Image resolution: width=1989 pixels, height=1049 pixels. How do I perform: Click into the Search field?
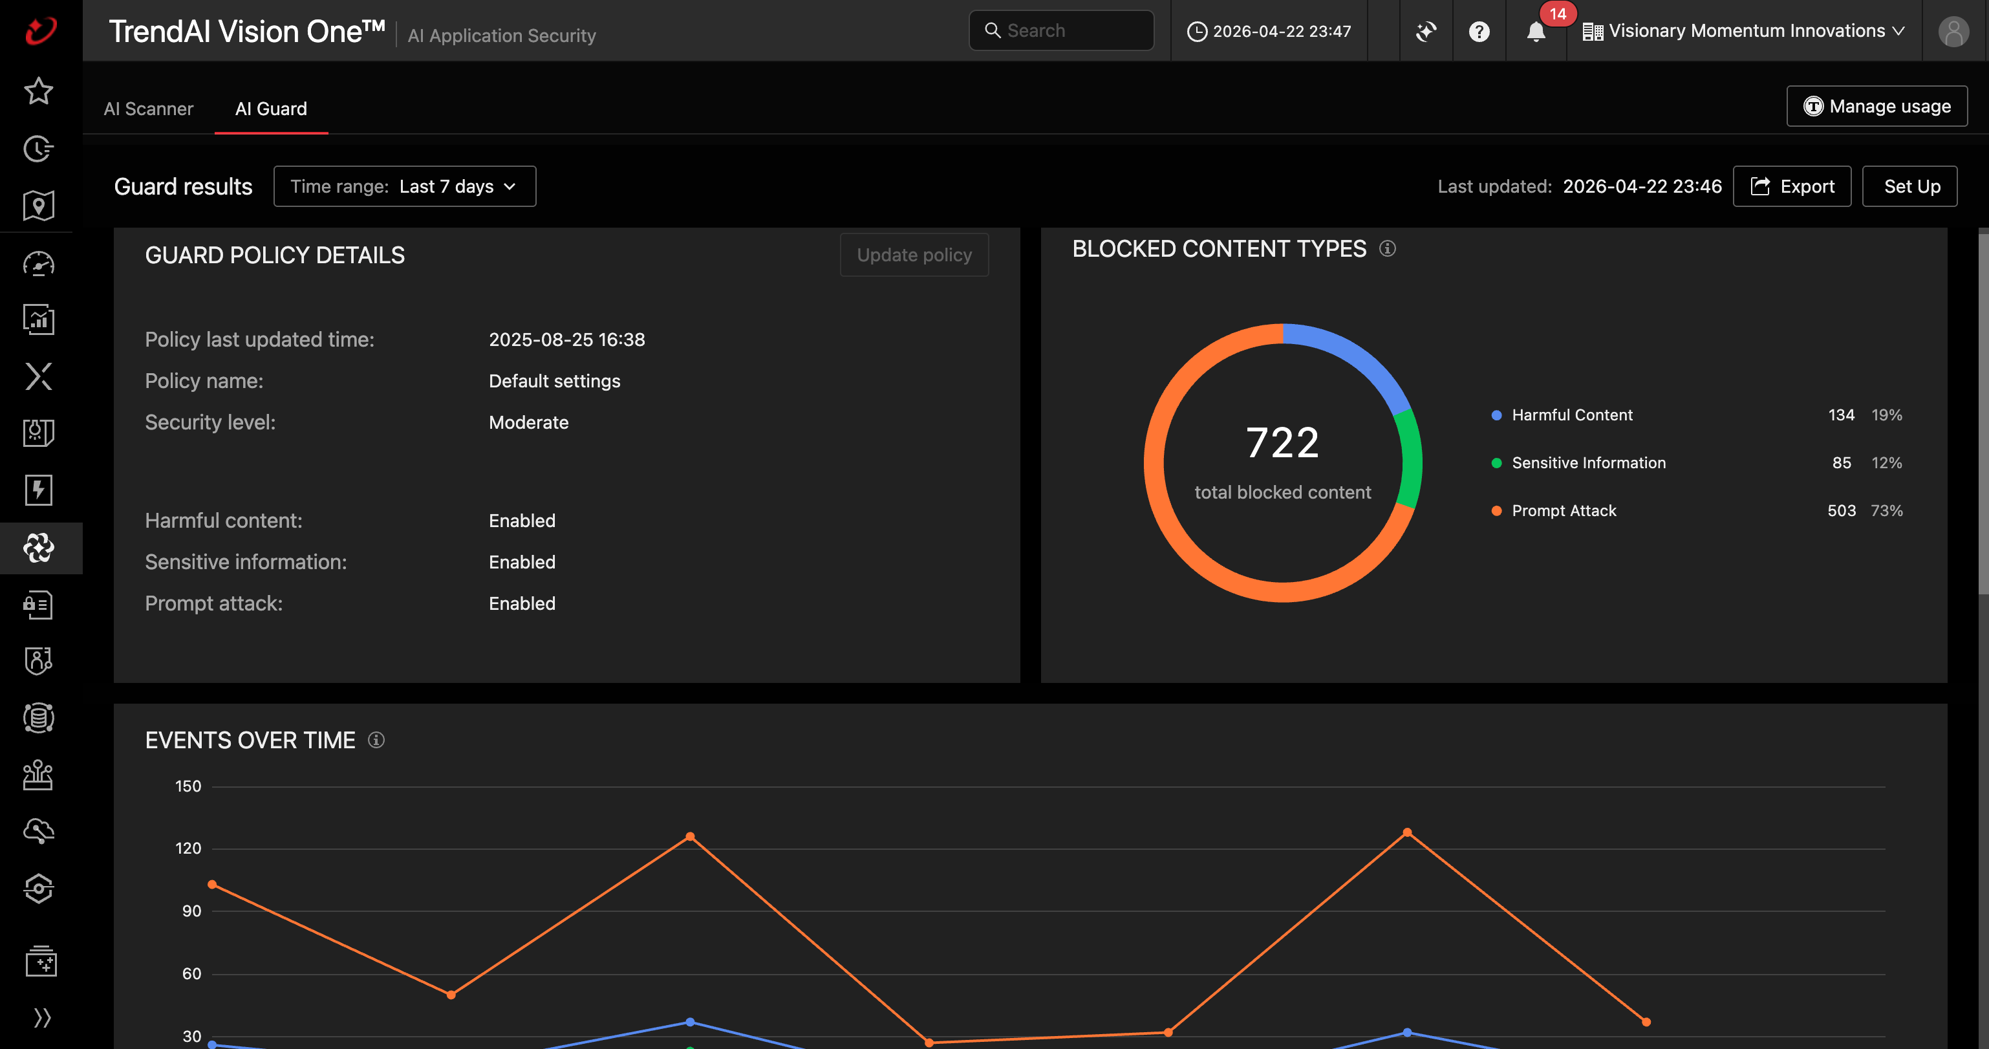coord(1062,31)
